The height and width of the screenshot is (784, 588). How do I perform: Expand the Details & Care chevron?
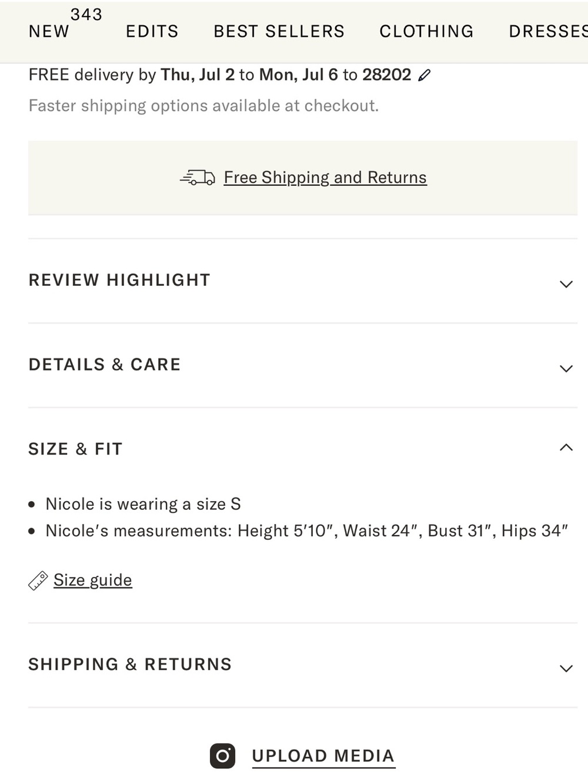[566, 369]
